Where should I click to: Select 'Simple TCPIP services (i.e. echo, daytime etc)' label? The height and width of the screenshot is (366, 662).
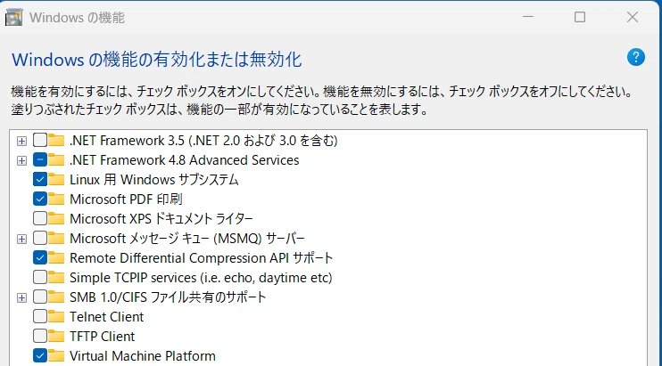point(201,278)
